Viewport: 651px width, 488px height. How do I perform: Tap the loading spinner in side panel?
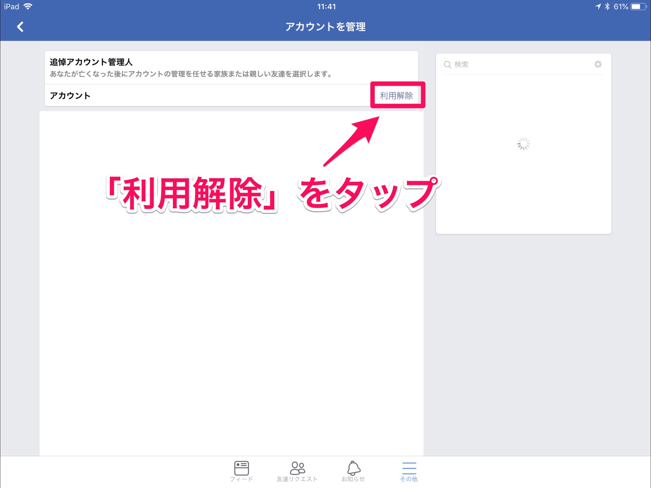(523, 144)
